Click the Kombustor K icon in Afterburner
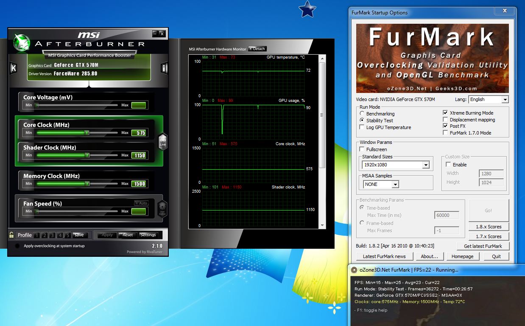 [x=13, y=68]
